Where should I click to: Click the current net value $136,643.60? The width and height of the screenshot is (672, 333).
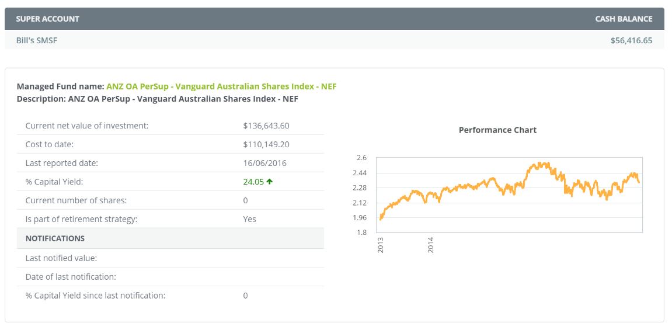pyautogui.click(x=266, y=126)
